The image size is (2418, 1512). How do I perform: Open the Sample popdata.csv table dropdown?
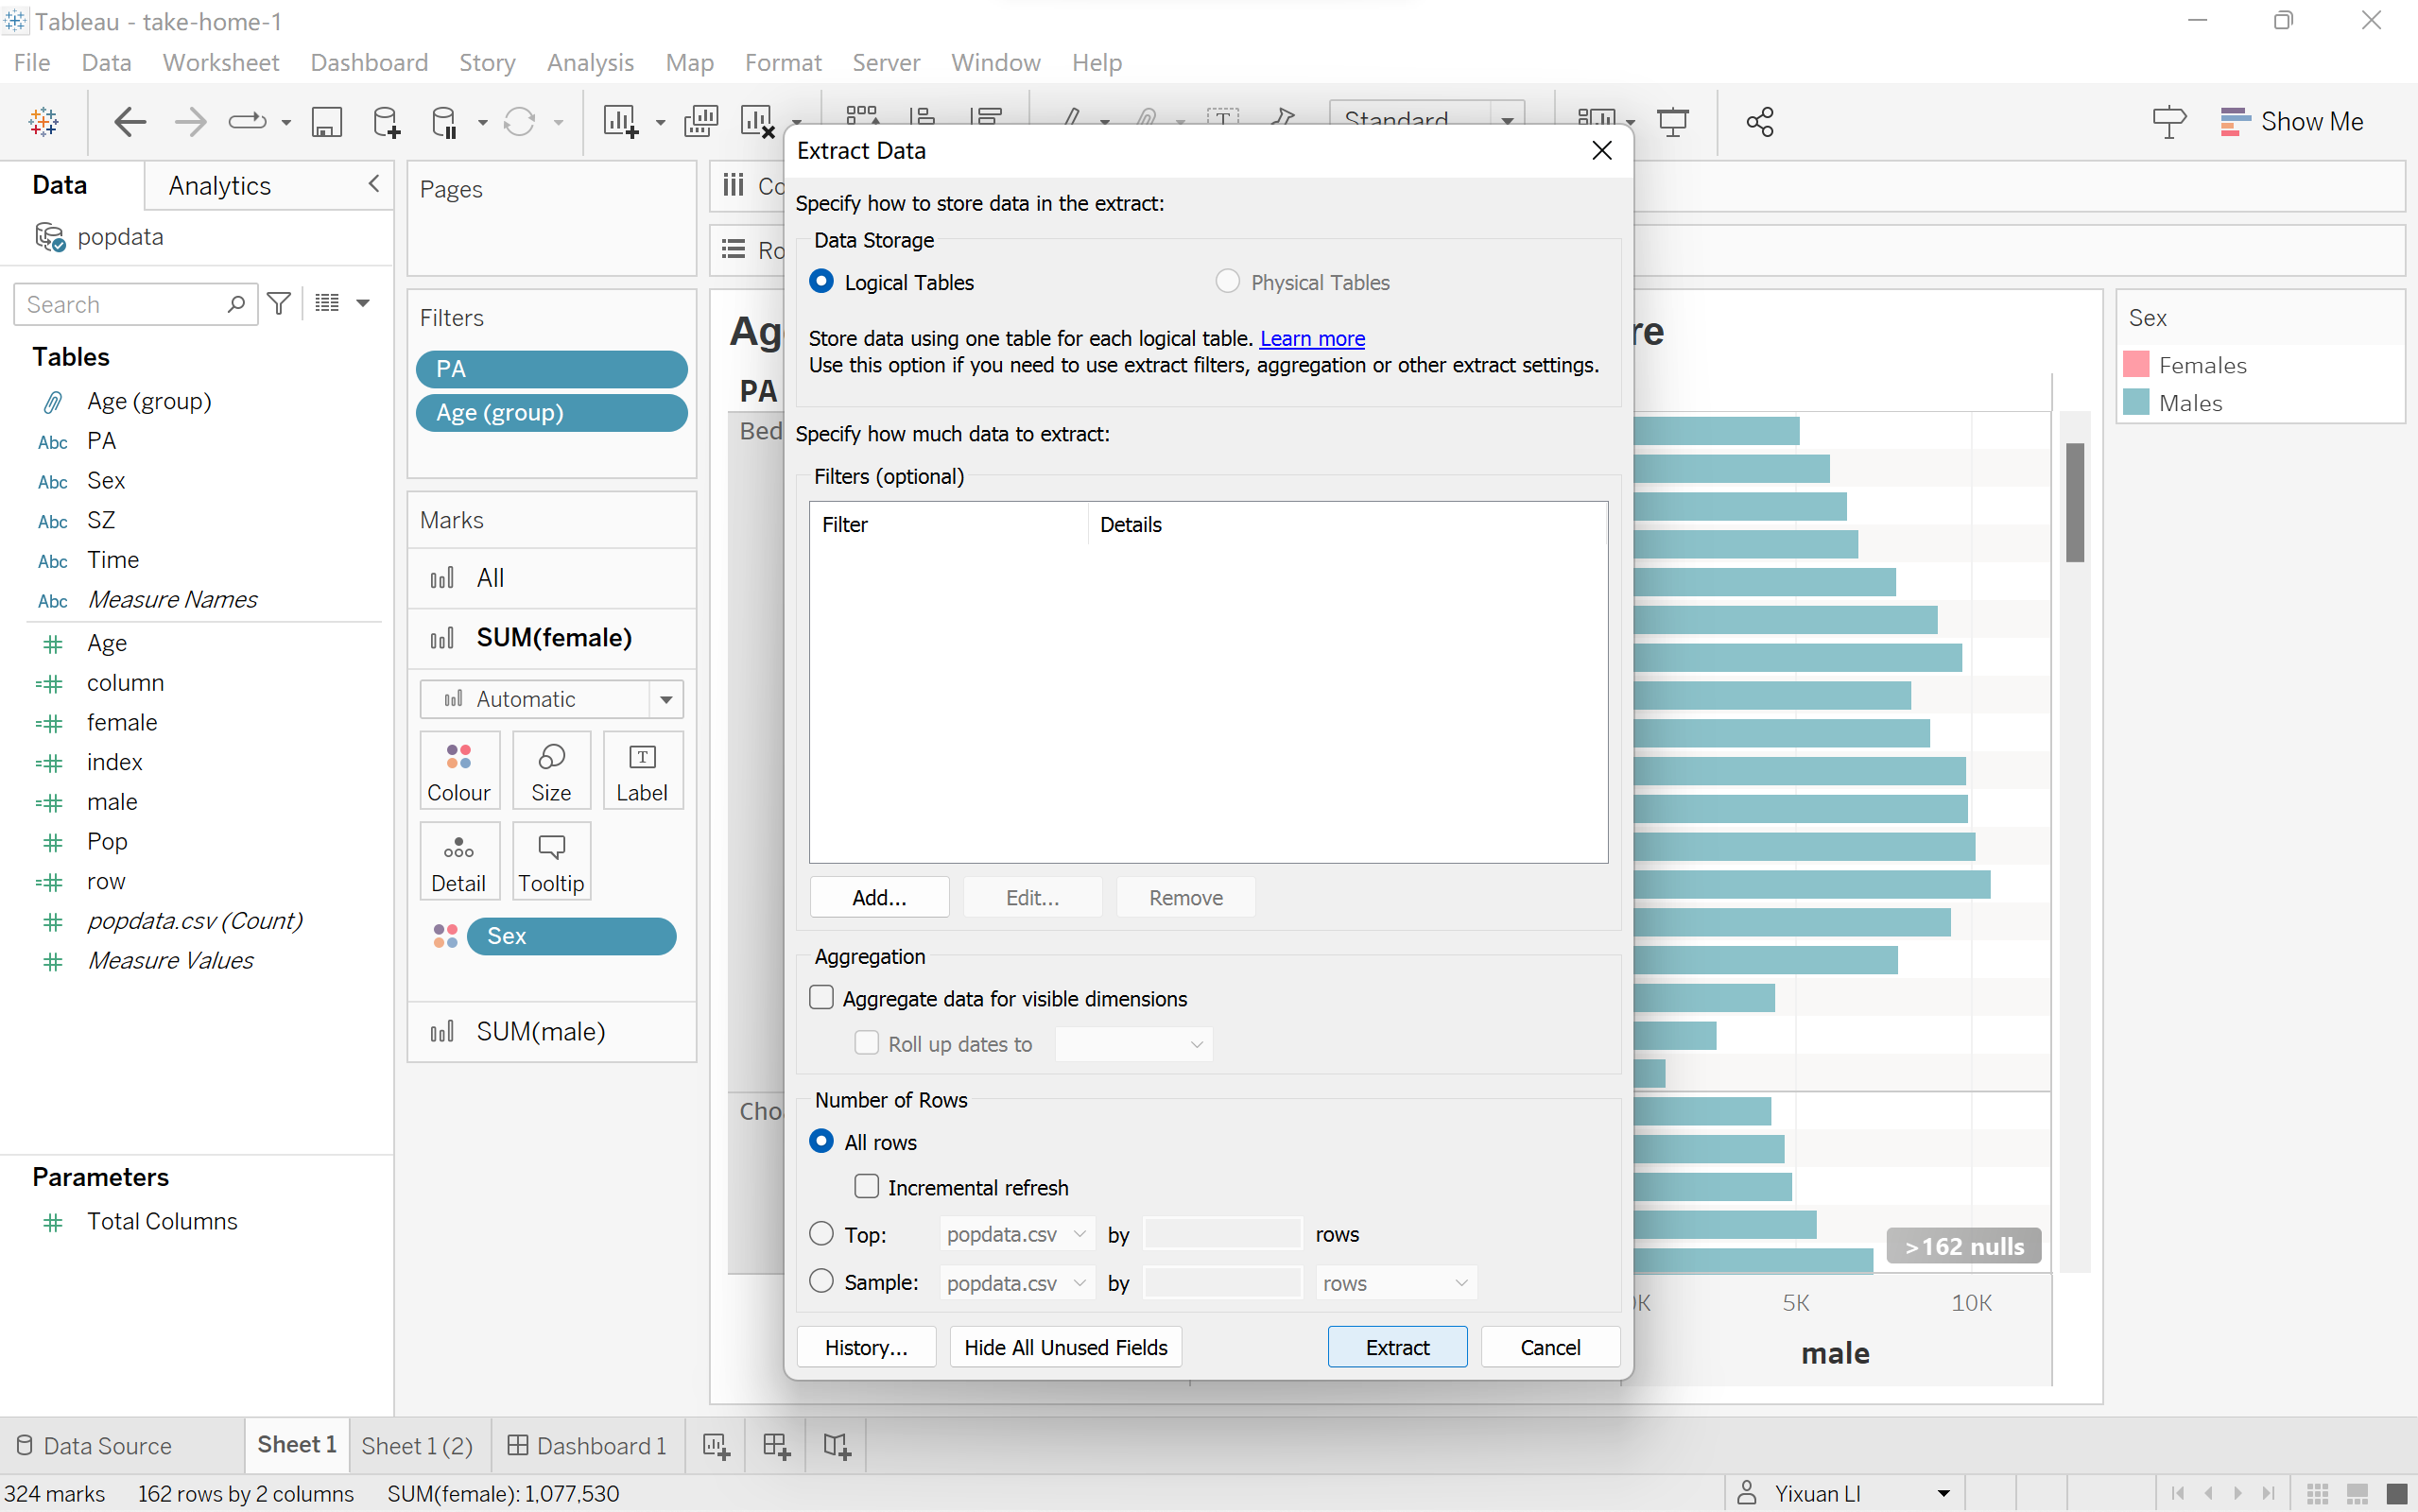point(1016,1282)
